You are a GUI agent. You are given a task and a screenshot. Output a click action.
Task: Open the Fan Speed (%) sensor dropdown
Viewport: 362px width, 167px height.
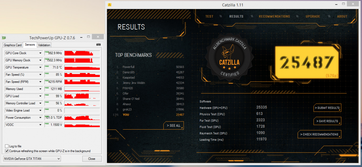coord(40,75)
